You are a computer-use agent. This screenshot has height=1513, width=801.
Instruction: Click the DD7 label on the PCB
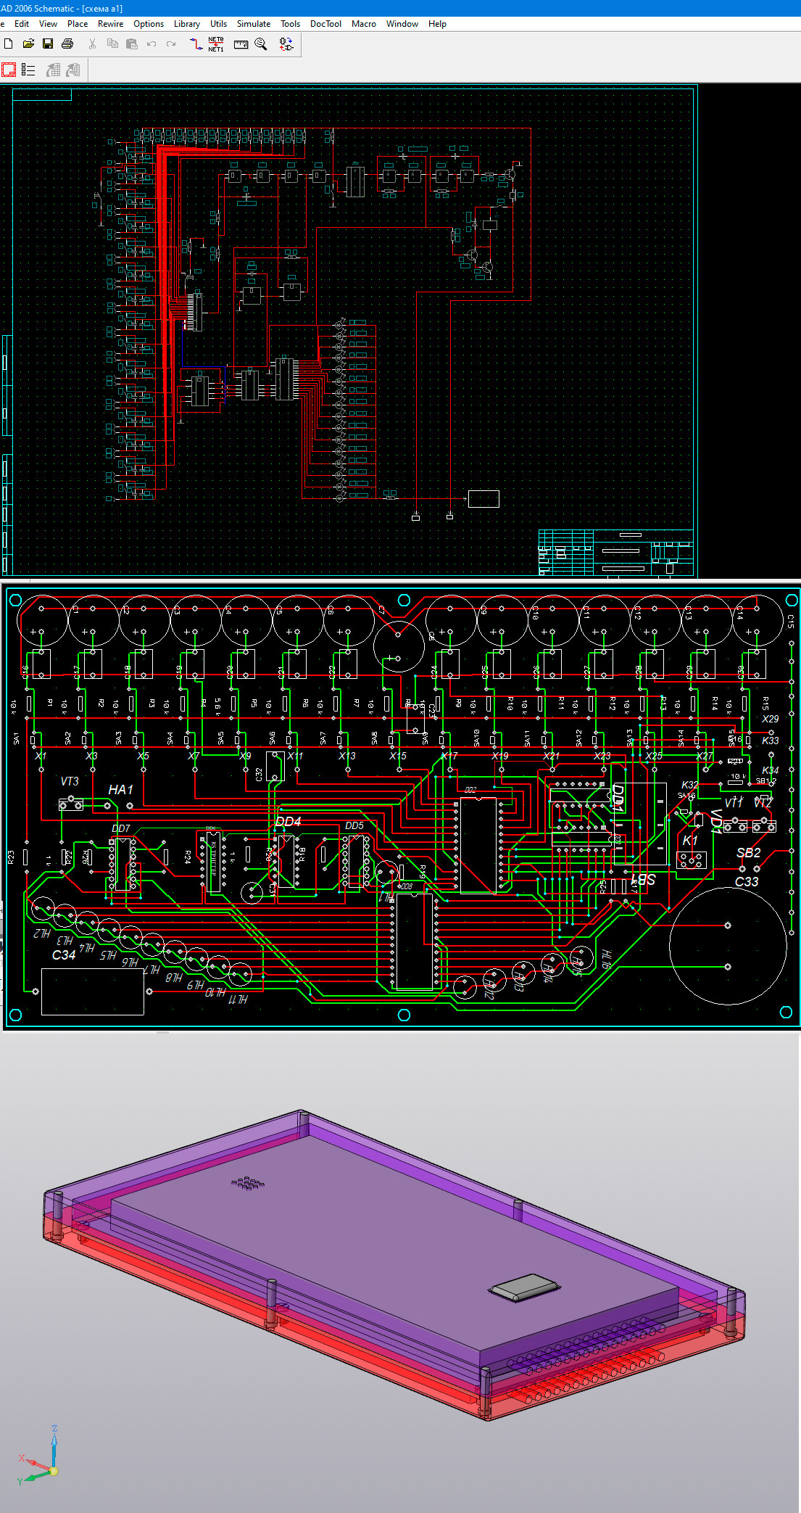point(121,828)
